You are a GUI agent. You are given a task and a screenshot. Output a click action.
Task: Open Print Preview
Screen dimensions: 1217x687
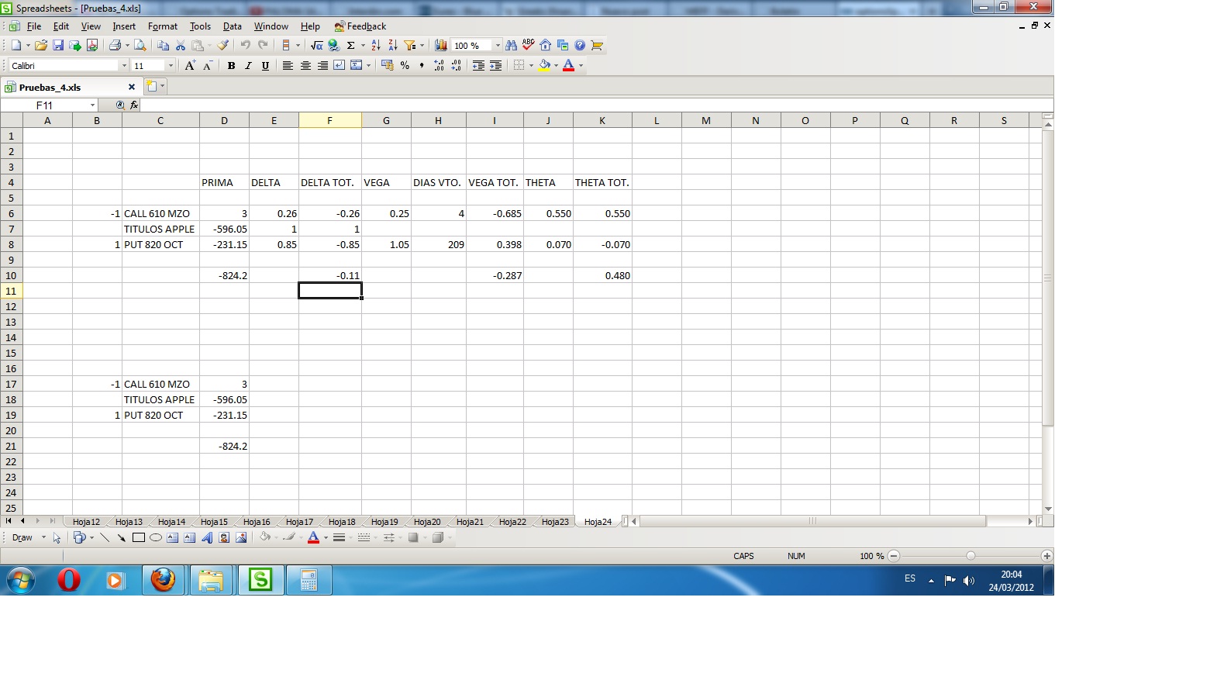(140, 46)
